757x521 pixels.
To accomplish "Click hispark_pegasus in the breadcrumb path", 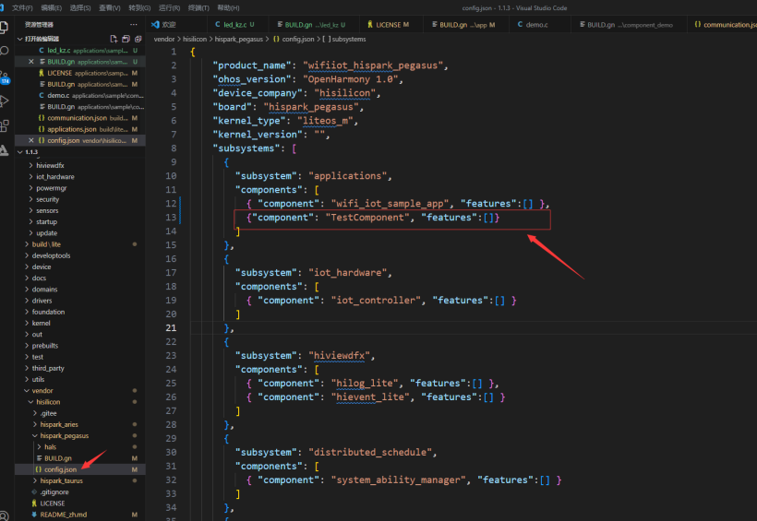I will (x=239, y=39).
